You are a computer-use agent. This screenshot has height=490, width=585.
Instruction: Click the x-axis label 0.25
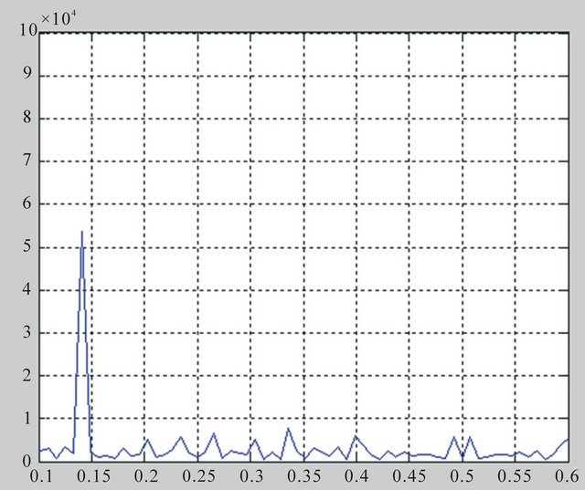201,476
